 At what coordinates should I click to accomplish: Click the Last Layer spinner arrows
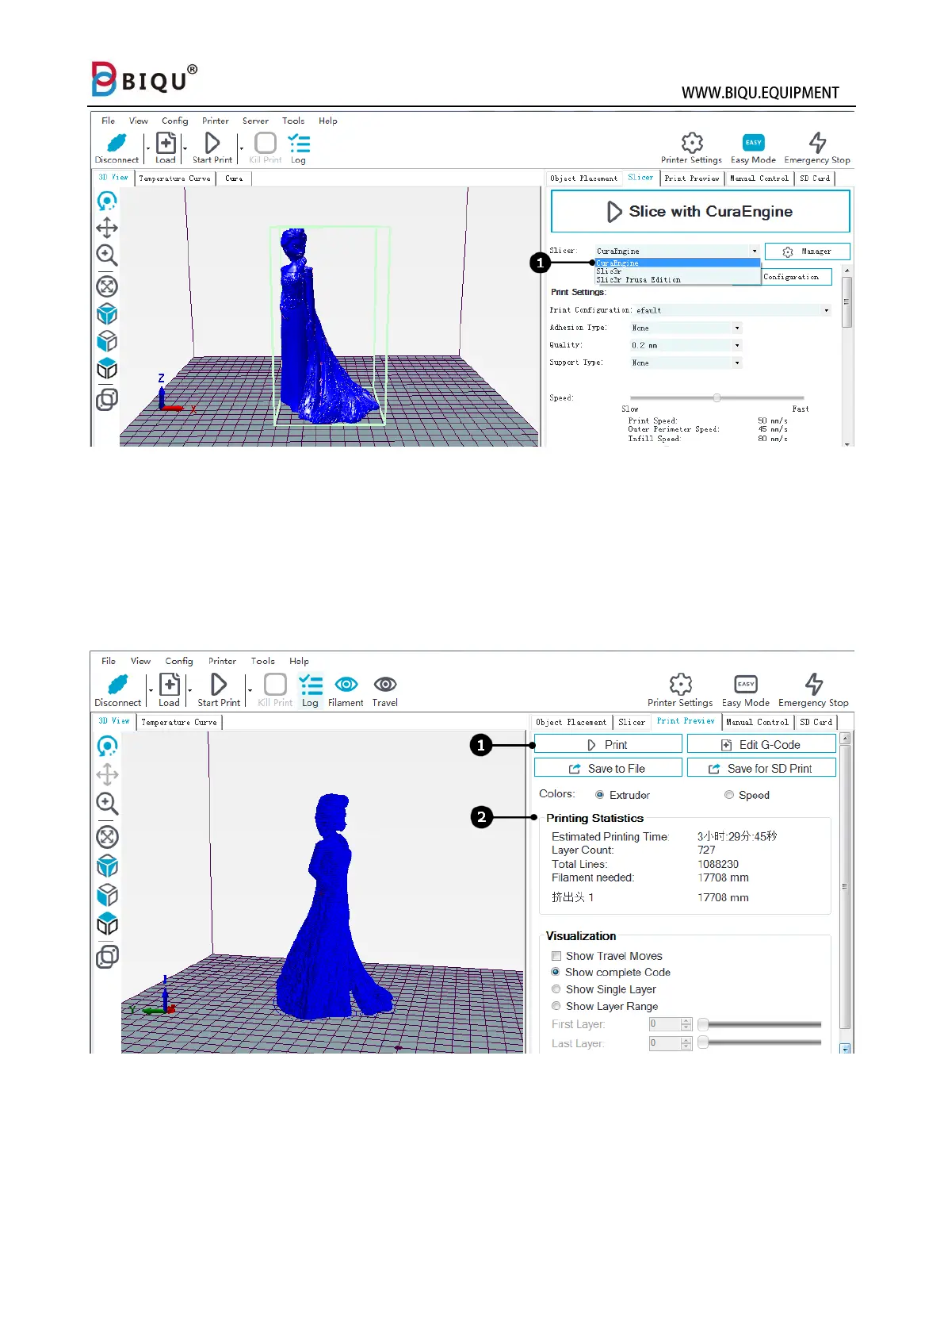pos(687,1043)
